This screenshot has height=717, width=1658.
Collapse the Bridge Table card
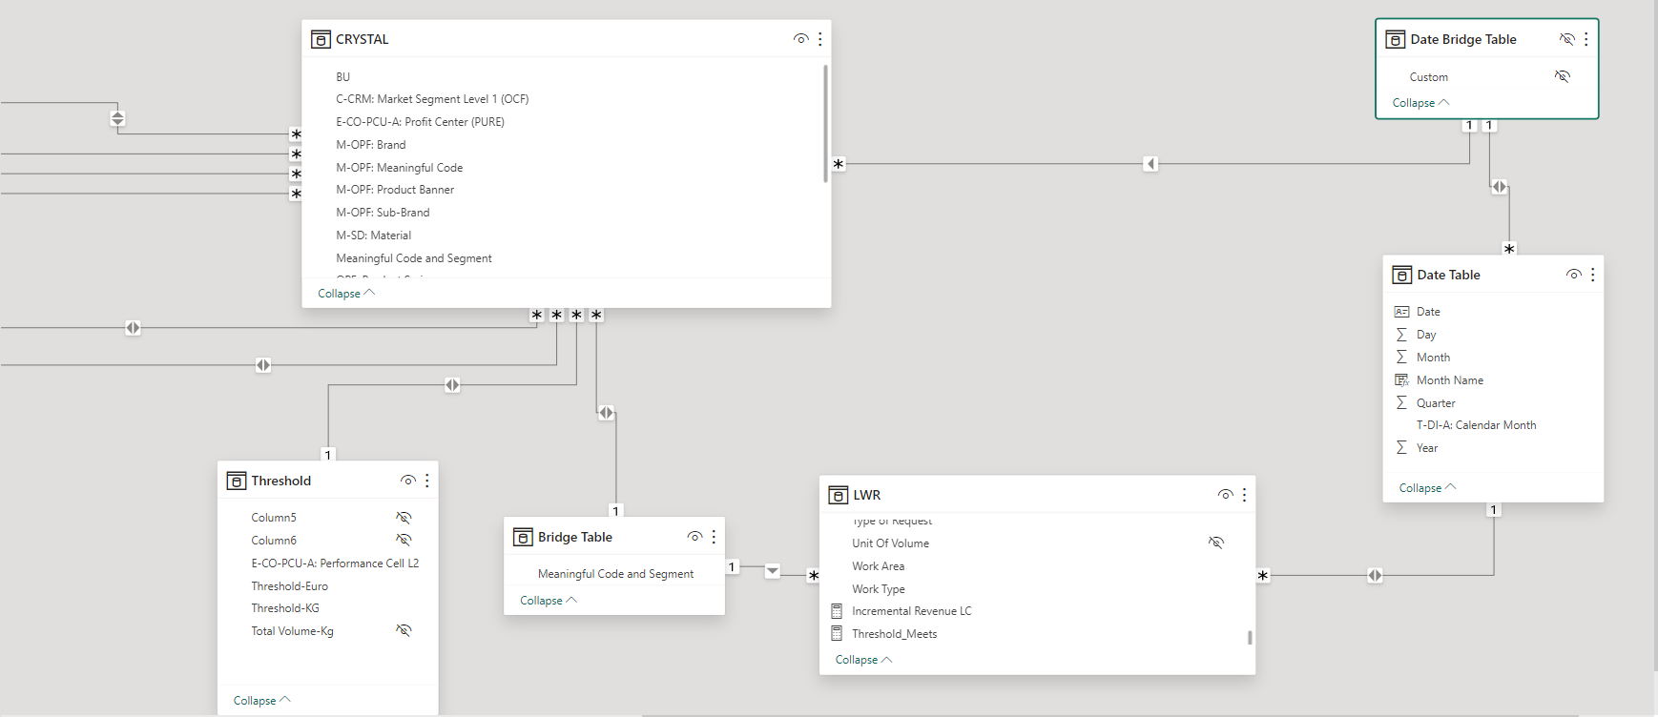click(x=549, y=601)
